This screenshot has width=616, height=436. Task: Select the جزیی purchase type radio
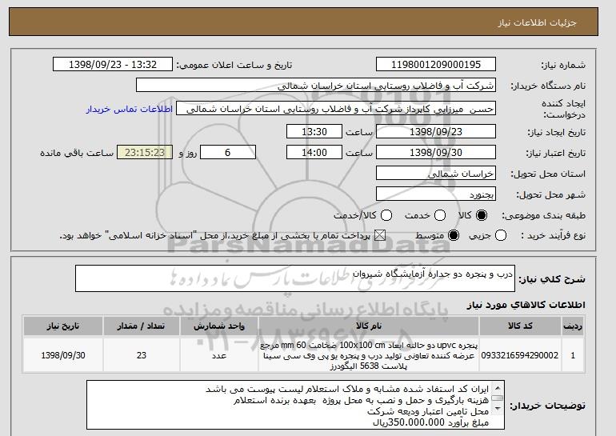pyautogui.click(x=501, y=236)
